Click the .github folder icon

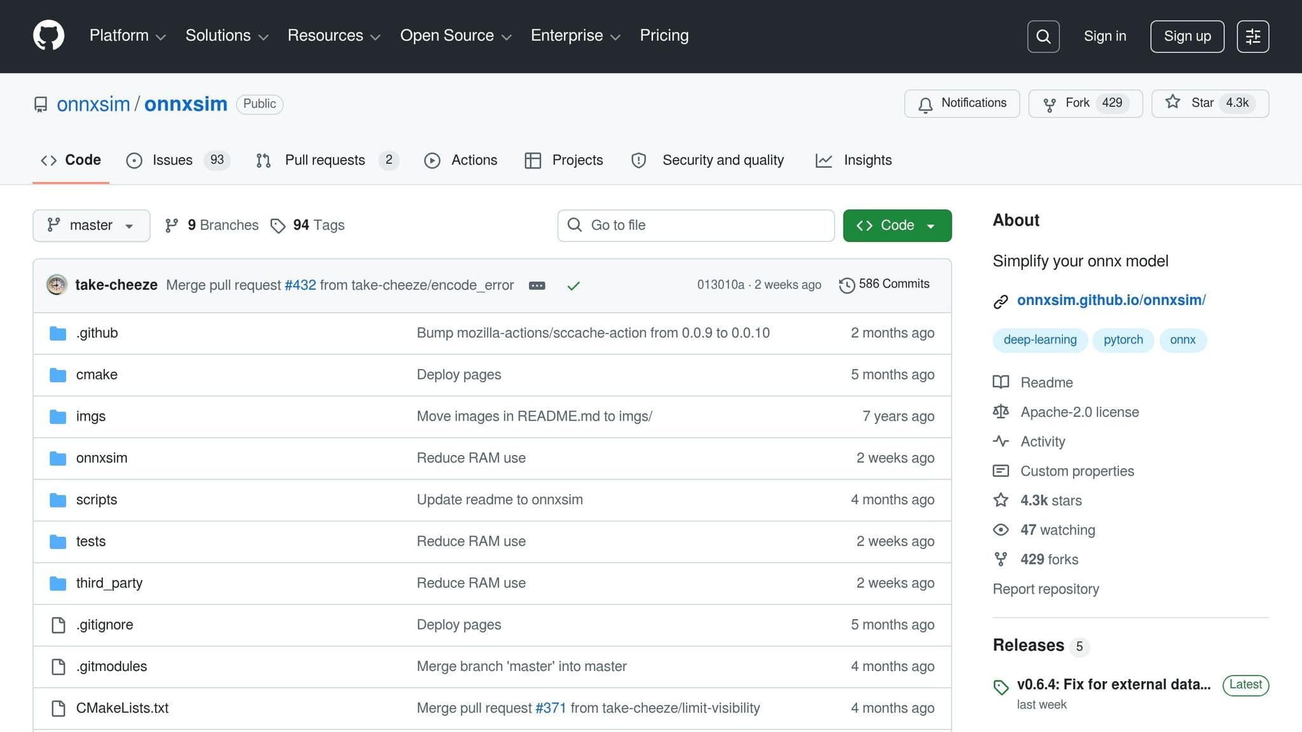58,334
